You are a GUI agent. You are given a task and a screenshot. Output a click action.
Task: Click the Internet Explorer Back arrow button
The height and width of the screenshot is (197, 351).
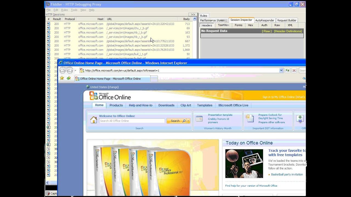tap(63, 70)
